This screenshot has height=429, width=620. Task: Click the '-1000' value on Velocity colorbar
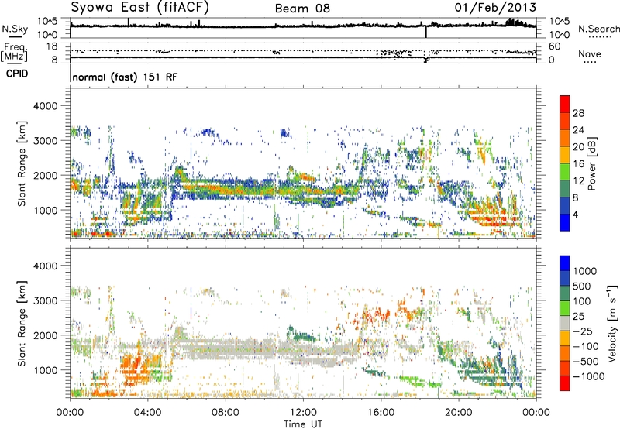pos(589,376)
